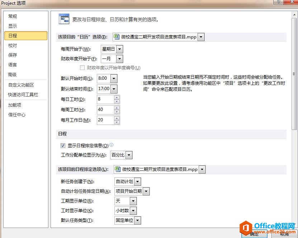
Task: Expand 默认开始时间 dropdown showing 8:00
Action: 114,79
